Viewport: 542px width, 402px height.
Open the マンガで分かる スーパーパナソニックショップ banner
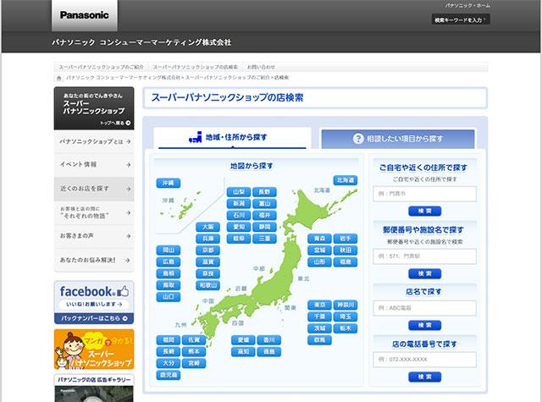pos(94,350)
